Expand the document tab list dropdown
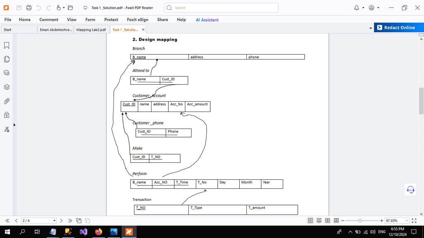 [371, 28]
